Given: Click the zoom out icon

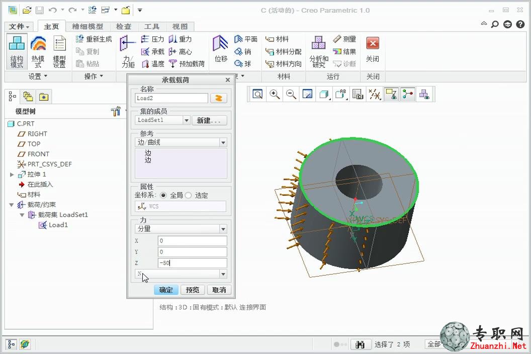Looking at the screenshot, I should 291,94.
